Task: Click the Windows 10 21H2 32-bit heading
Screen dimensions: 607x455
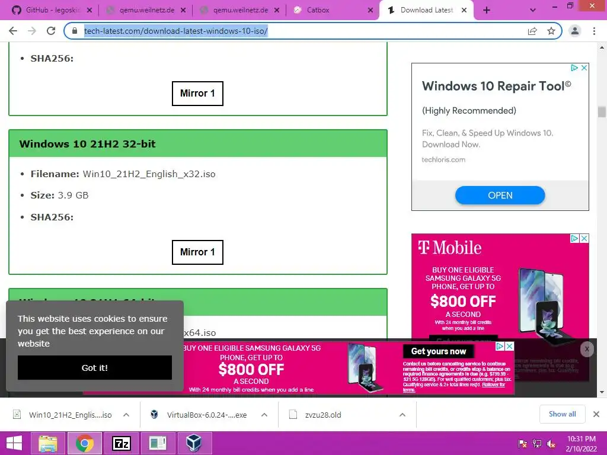Action: pos(88,144)
